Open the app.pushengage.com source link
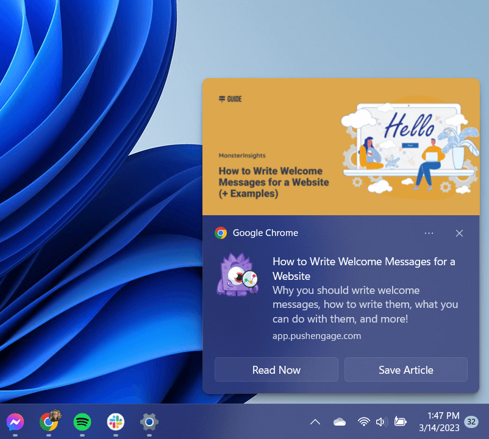The width and height of the screenshot is (489, 439). coord(316,335)
